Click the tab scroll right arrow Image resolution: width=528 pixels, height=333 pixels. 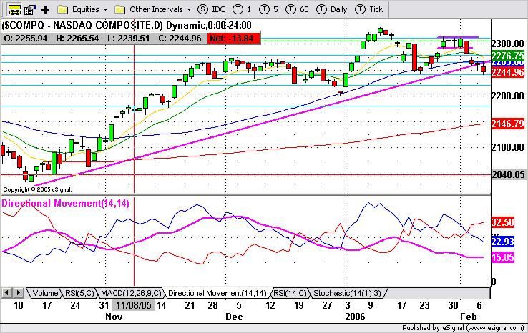(19, 293)
